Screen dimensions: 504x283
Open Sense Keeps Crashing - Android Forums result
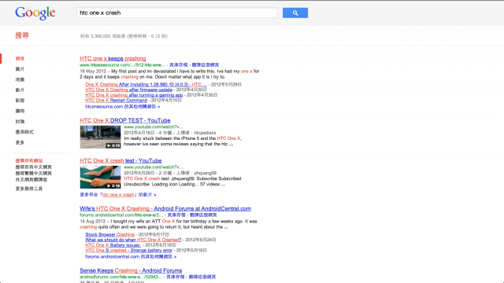pyautogui.click(x=131, y=270)
